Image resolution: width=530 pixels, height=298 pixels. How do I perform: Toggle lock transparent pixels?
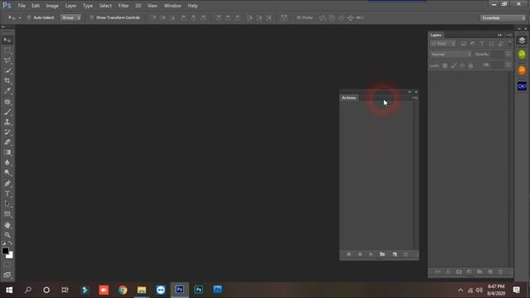445,65
